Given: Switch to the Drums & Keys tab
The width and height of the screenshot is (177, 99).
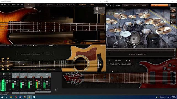Looking at the screenshot, I should (61, 5).
